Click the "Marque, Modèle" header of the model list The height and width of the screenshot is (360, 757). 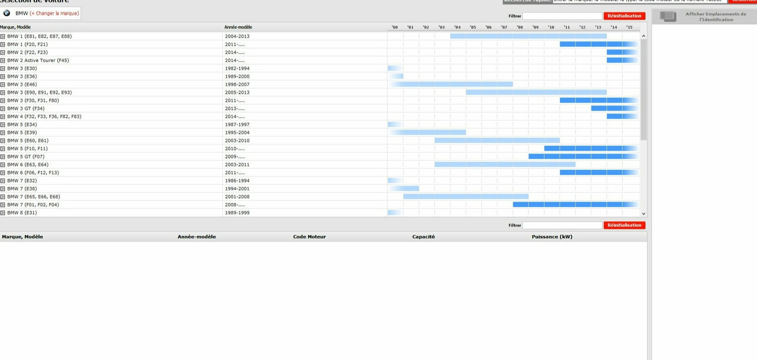point(15,27)
